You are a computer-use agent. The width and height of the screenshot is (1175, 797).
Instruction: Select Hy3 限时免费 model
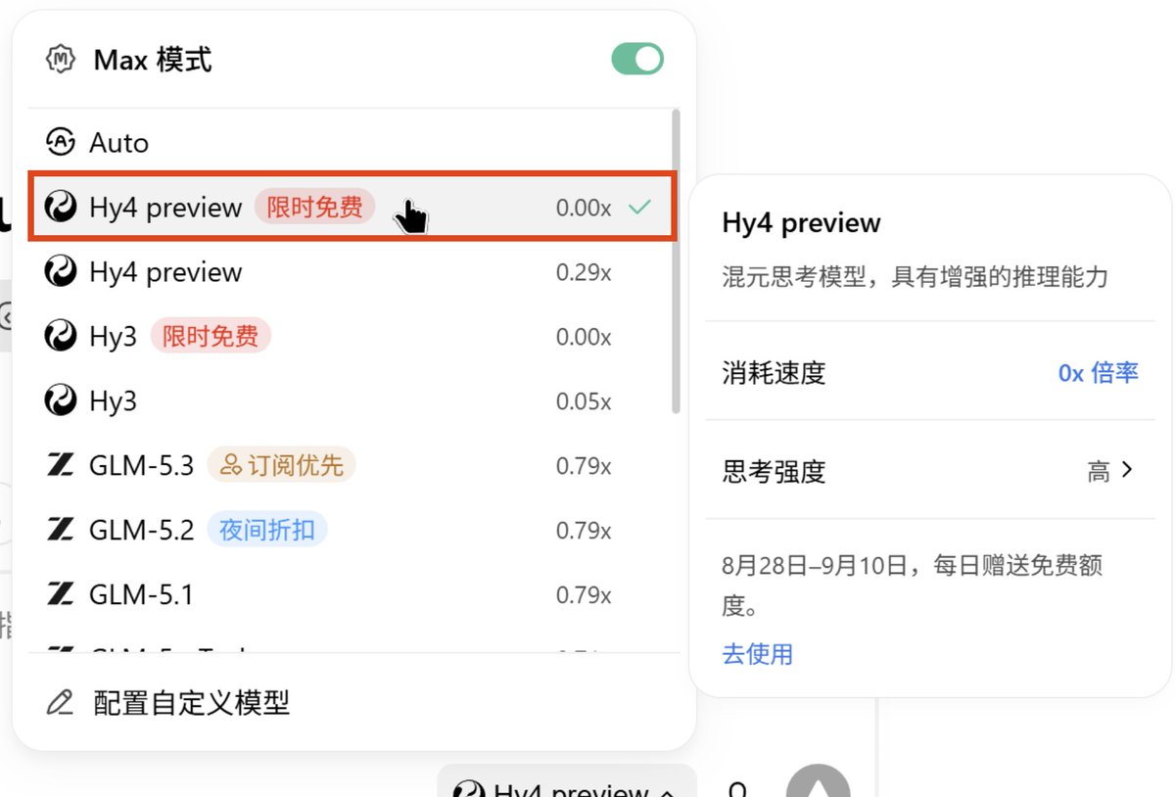(x=351, y=337)
